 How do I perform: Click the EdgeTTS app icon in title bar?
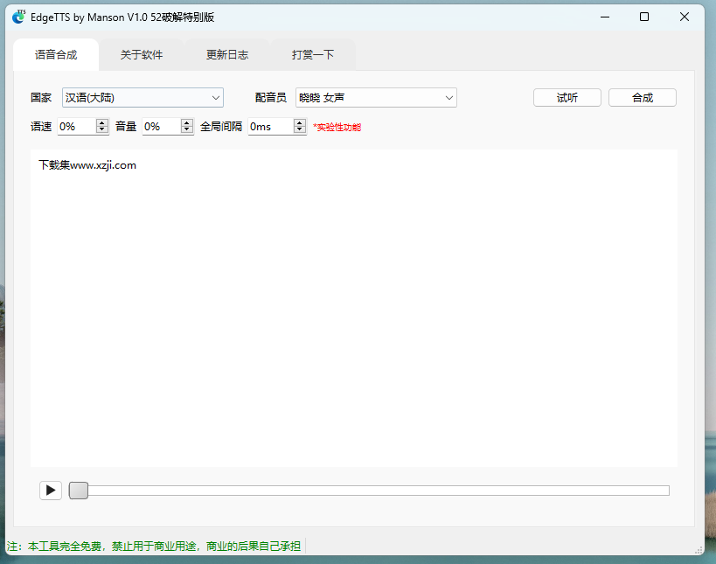click(x=18, y=17)
